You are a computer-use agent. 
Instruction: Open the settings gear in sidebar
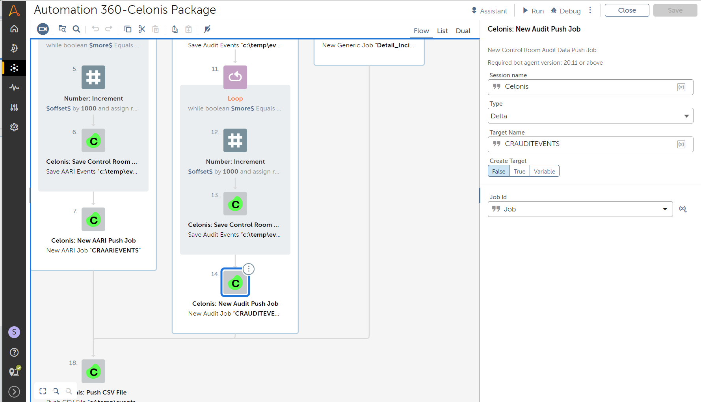pos(14,127)
